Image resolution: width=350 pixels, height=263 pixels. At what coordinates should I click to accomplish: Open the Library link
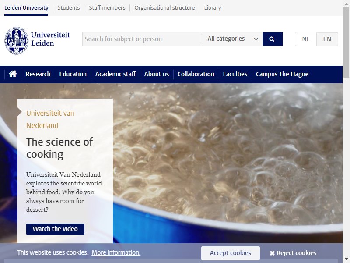pos(213,8)
